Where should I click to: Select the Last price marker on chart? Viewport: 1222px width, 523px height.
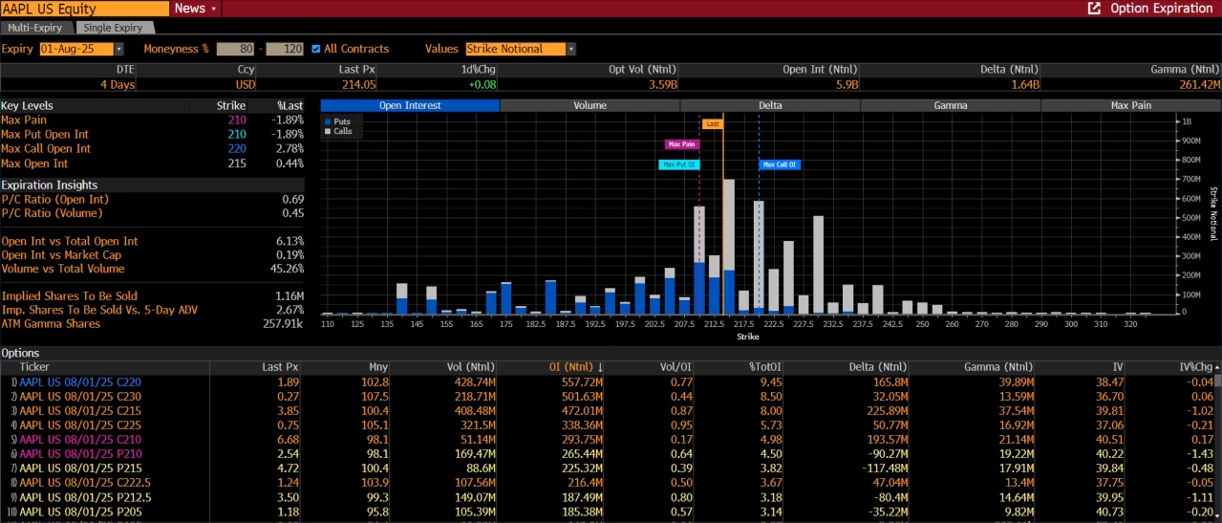(x=713, y=124)
